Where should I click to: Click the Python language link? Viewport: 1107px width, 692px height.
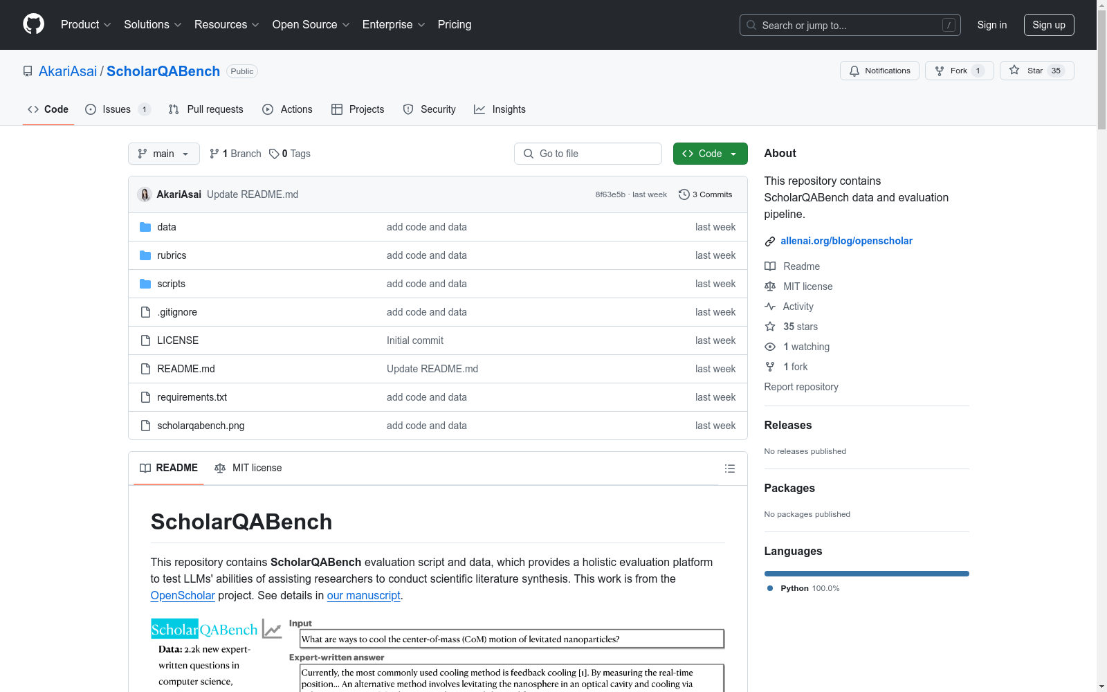tap(803, 588)
